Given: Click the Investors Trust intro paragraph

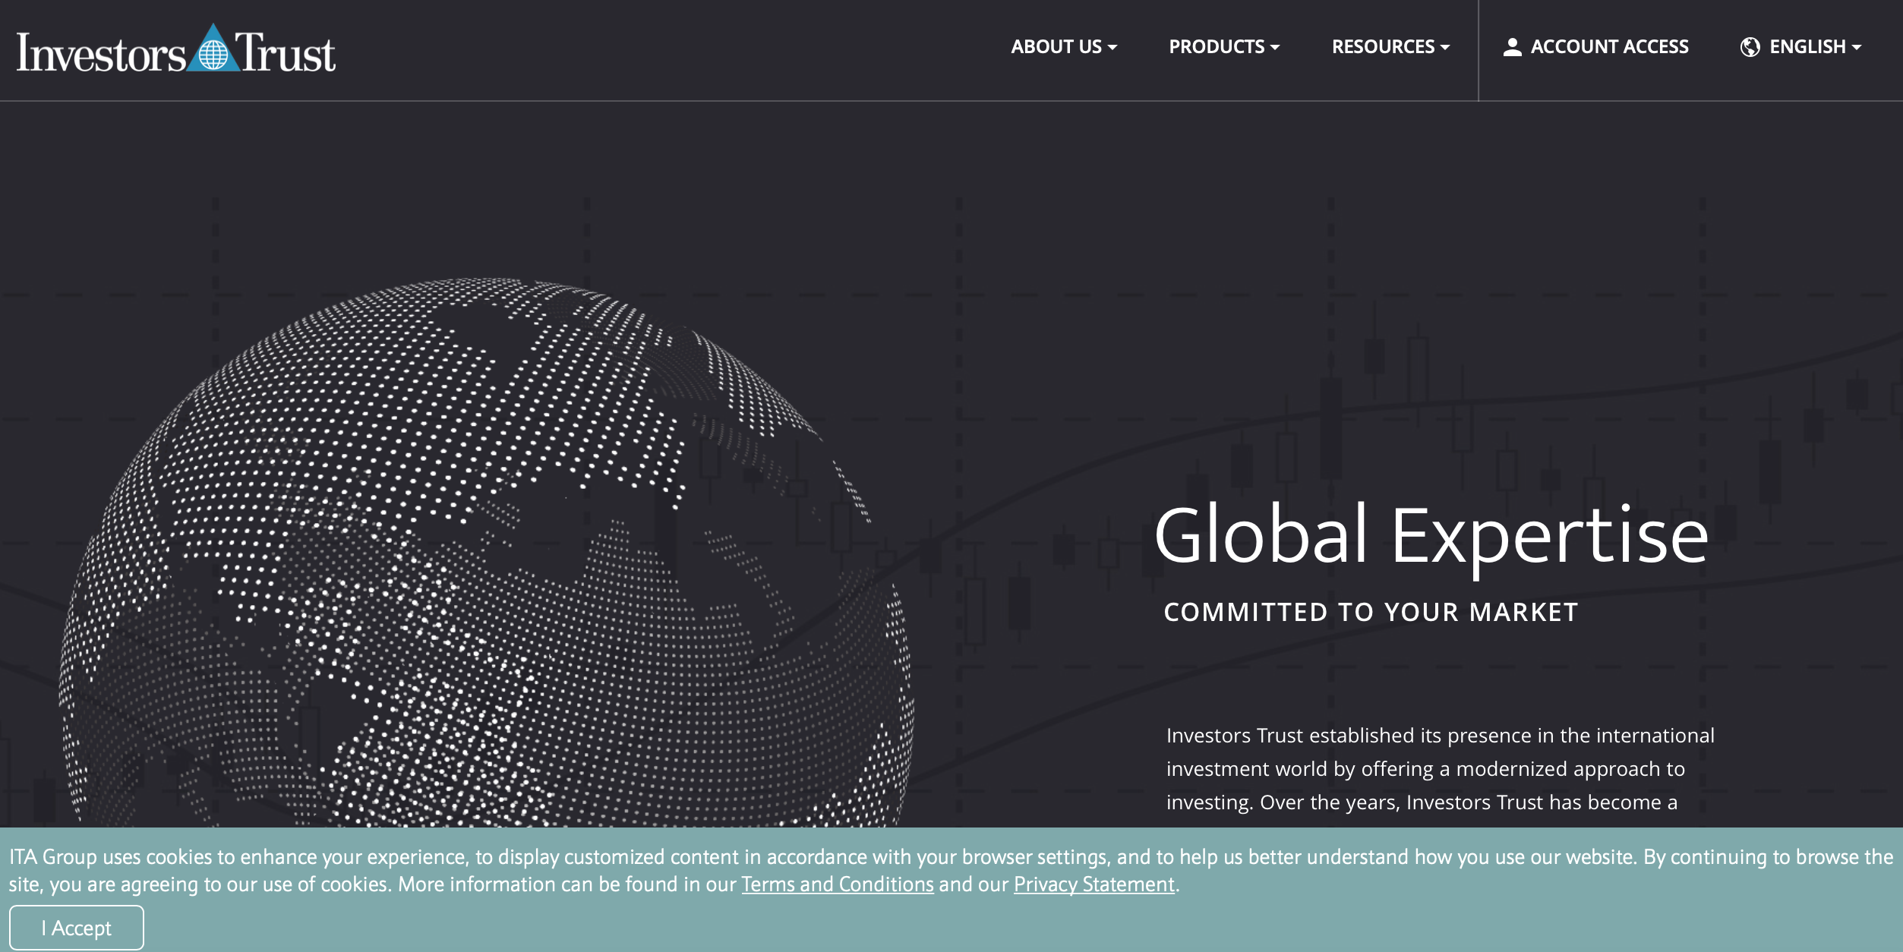Looking at the screenshot, I should (x=1440, y=769).
